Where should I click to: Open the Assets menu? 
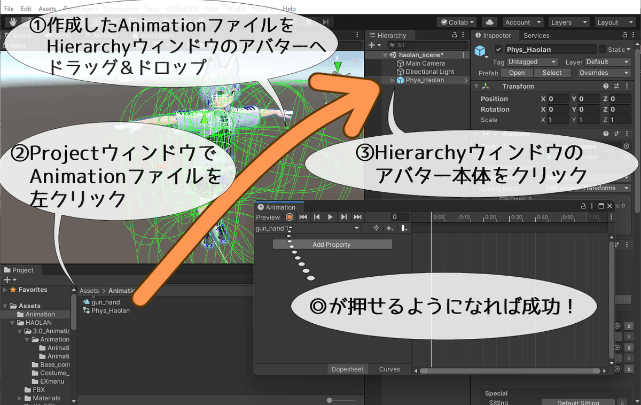coord(47,9)
